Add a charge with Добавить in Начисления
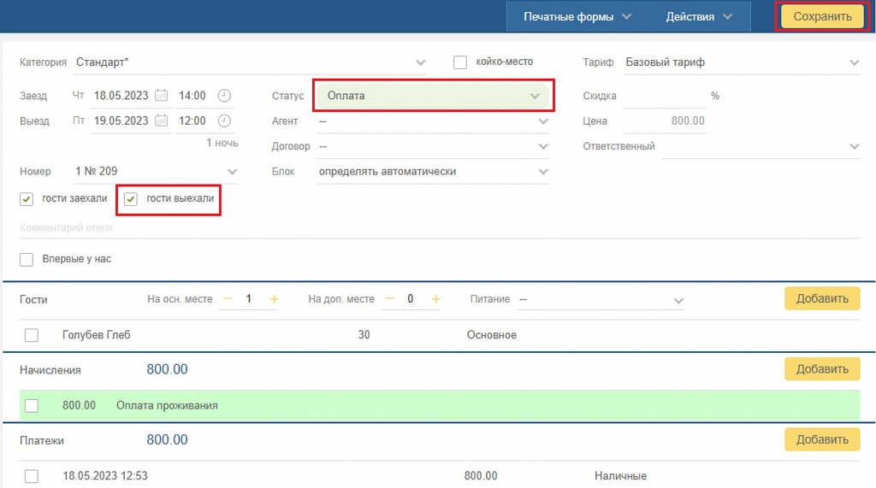This screenshot has width=876, height=488. pos(822,369)
